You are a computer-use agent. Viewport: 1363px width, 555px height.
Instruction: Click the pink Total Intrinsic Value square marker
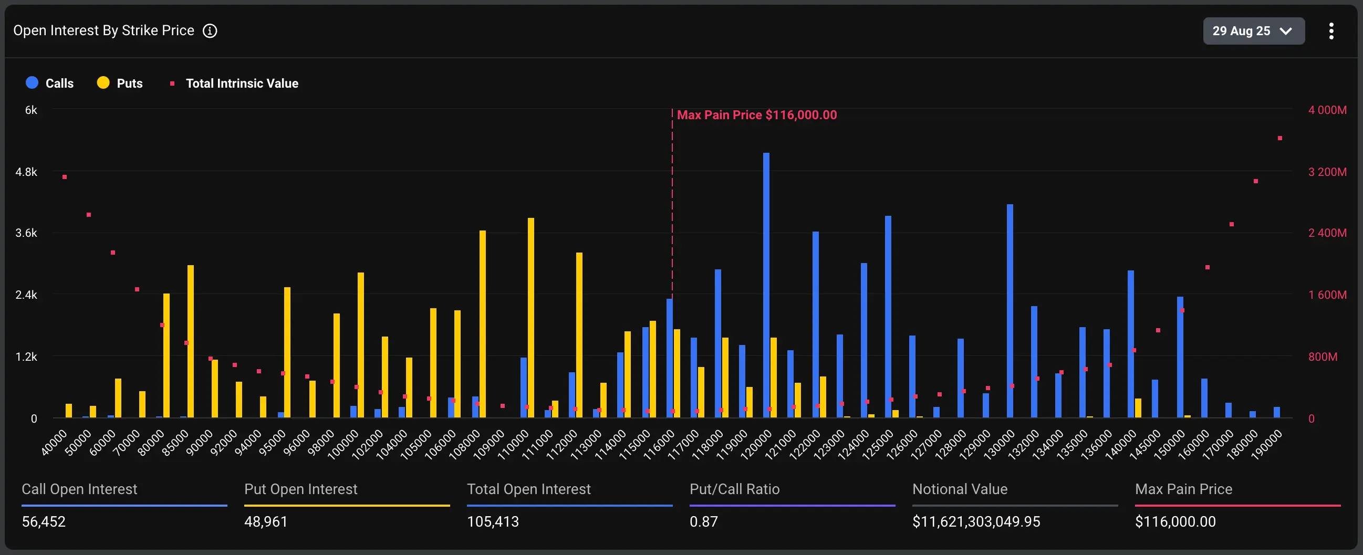coord(172,83)
